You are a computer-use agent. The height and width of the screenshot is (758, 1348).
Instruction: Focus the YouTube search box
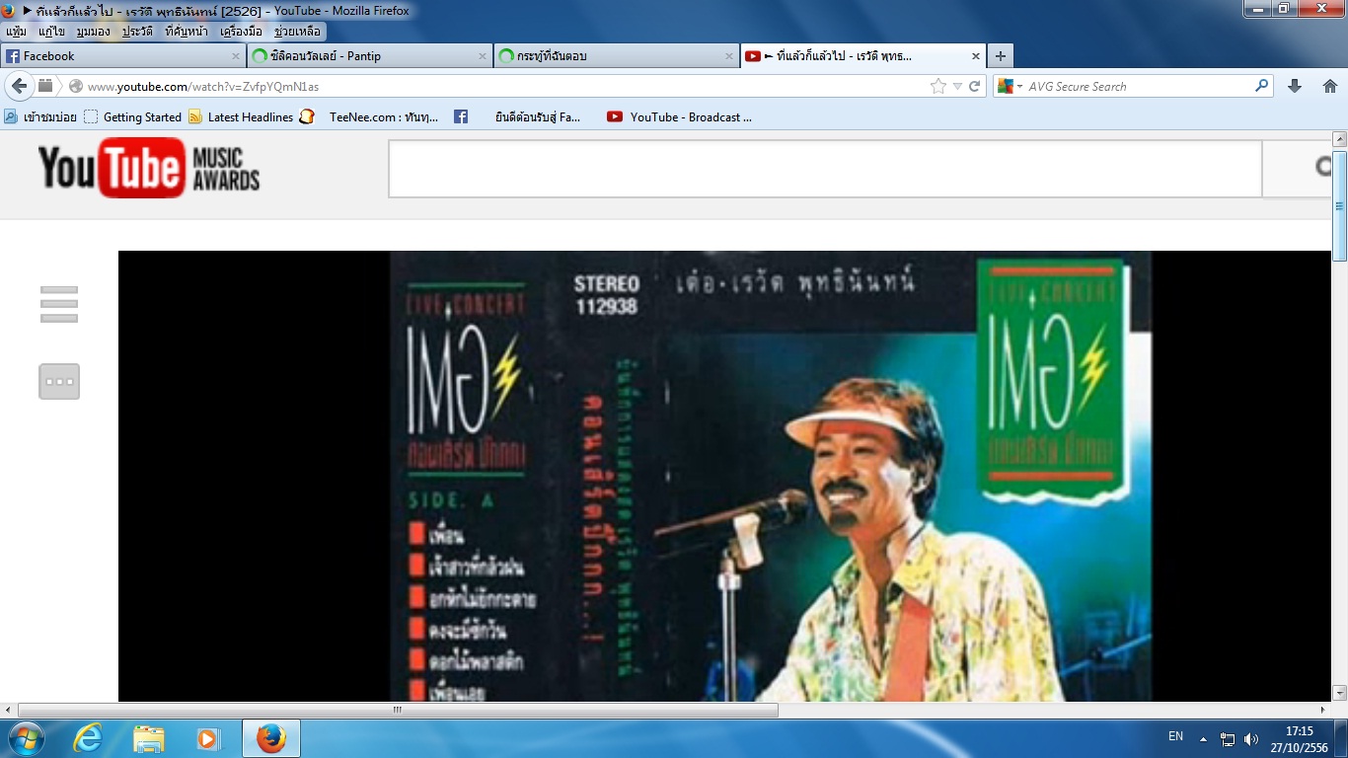825,169
